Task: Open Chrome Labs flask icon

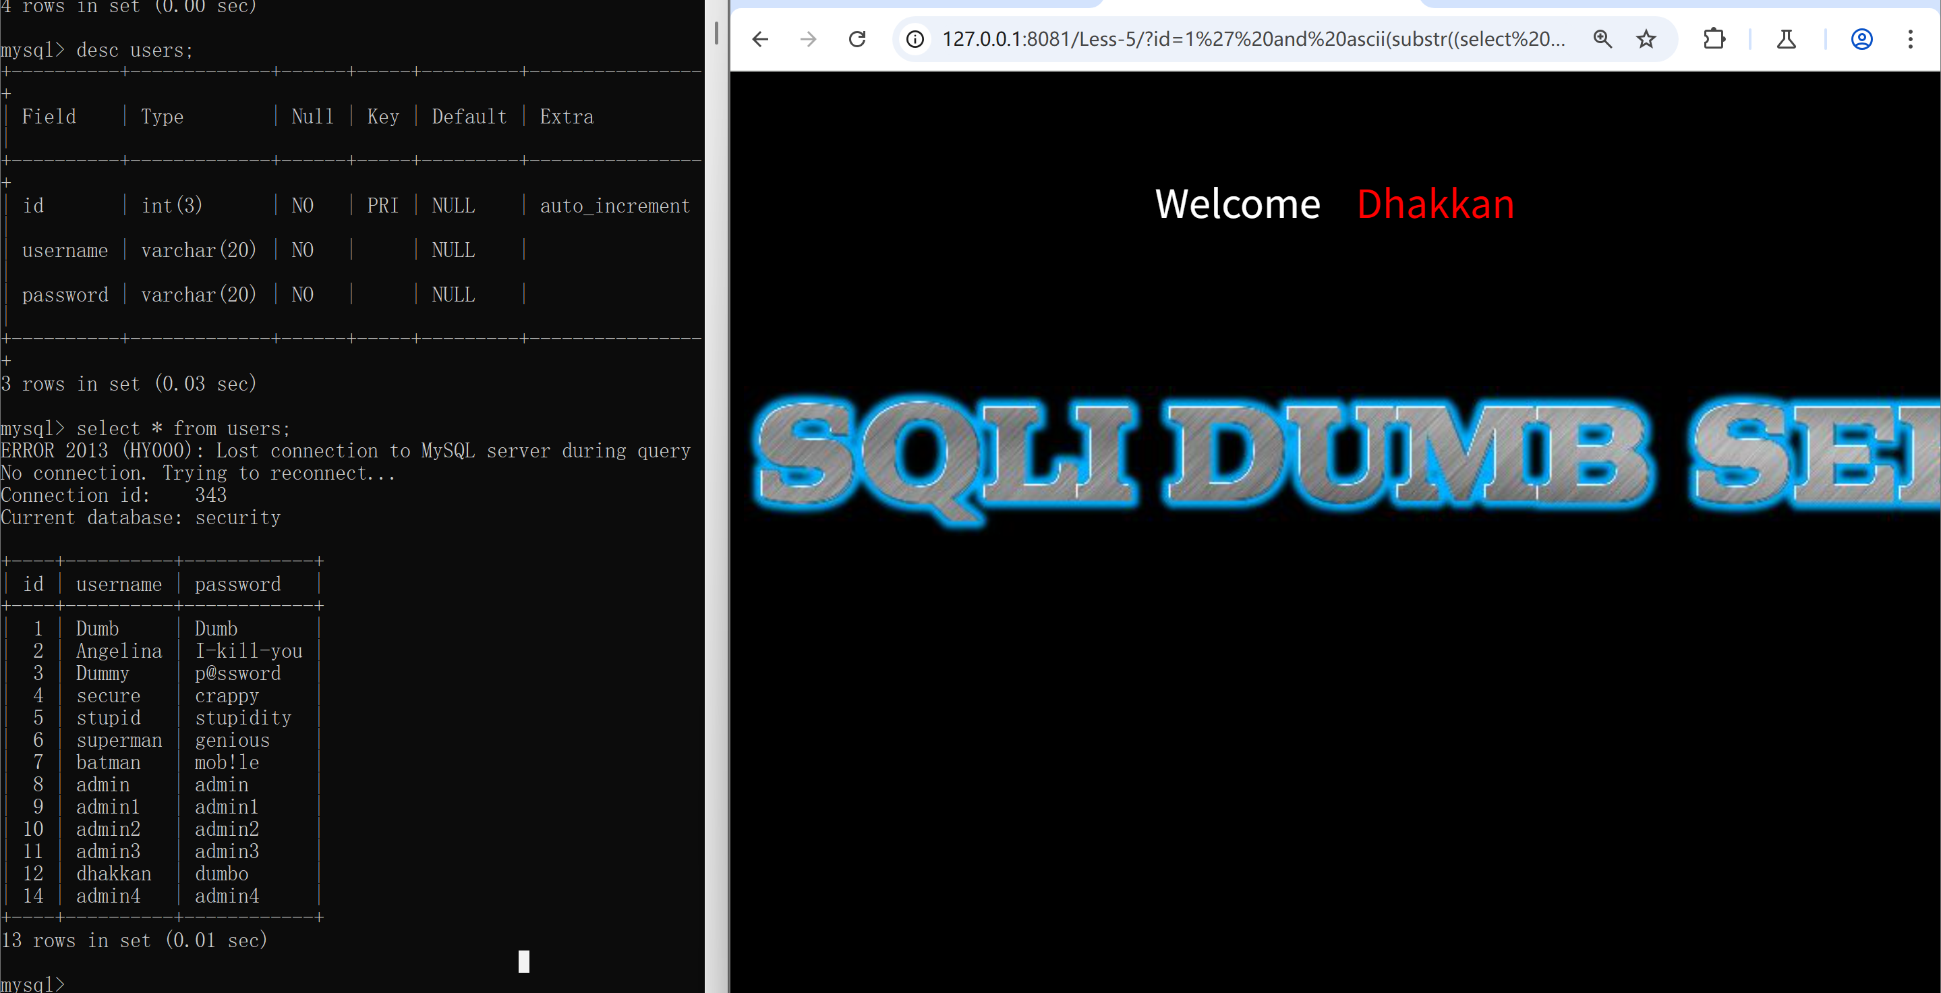Action: pos(1786,39)
